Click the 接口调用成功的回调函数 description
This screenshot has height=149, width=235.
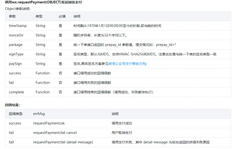pos(92,73)
